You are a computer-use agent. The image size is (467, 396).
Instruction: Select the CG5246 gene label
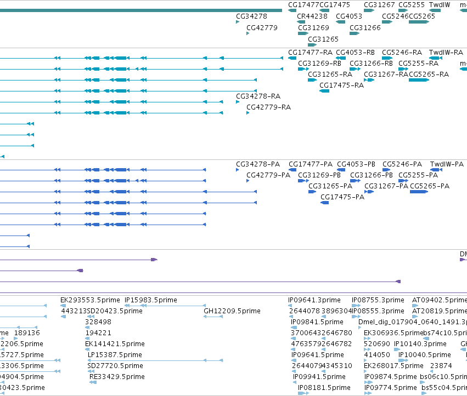pyautogui.click(x=395, y=16)
